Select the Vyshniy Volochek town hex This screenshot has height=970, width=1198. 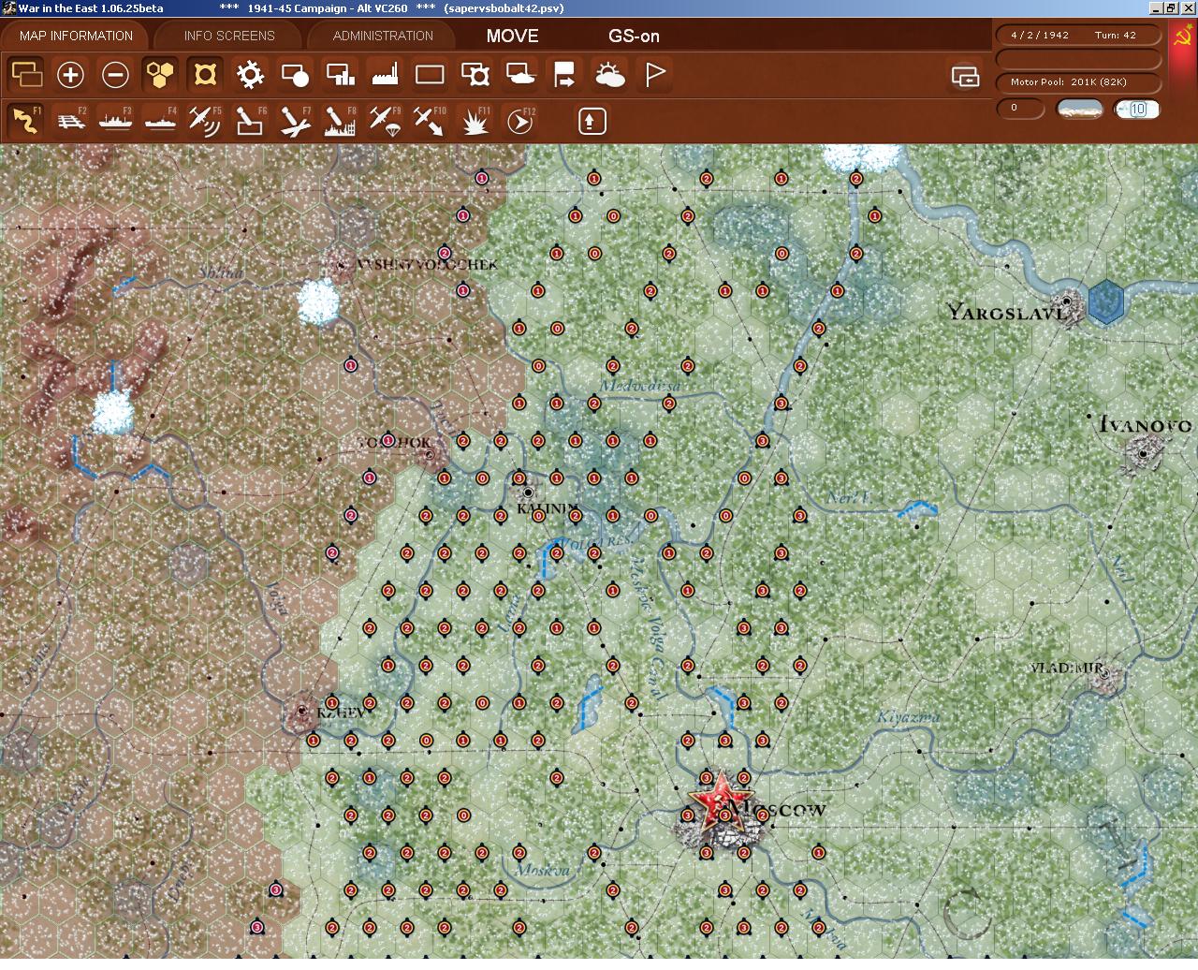pos(341,264)
